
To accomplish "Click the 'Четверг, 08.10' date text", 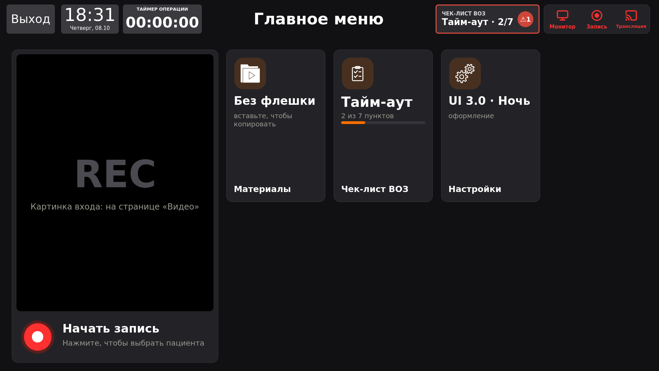I will click(90, 28).
